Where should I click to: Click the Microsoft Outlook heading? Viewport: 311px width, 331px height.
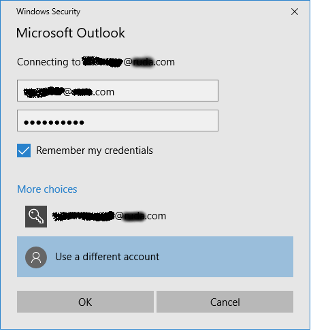[x=71, y=33]
